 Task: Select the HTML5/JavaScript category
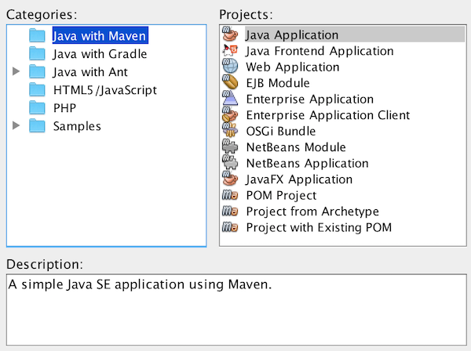(x=104, y=90)
